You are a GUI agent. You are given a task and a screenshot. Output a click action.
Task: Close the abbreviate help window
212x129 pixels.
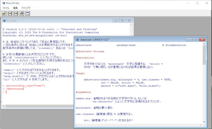click(x=202, y=40)
